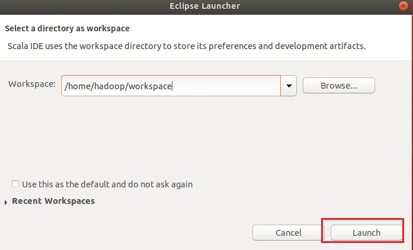The height and width of the screenshot is (250, 413).
Task: Close the Eclipse Launcher window
Action: (404, 6)
